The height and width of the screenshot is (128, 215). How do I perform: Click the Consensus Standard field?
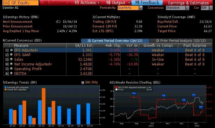tap(176, 8)
